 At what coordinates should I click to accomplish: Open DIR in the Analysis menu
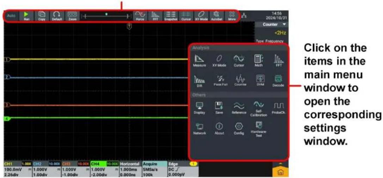tap(199, 81)
